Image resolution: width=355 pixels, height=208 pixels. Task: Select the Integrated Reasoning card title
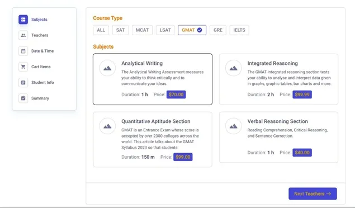pos(273,63)
